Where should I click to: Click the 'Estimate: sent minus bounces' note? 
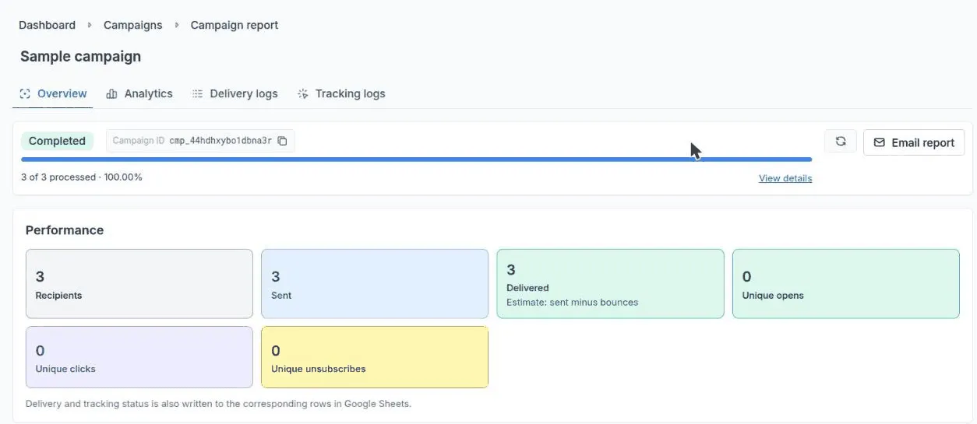click(572, 302)
